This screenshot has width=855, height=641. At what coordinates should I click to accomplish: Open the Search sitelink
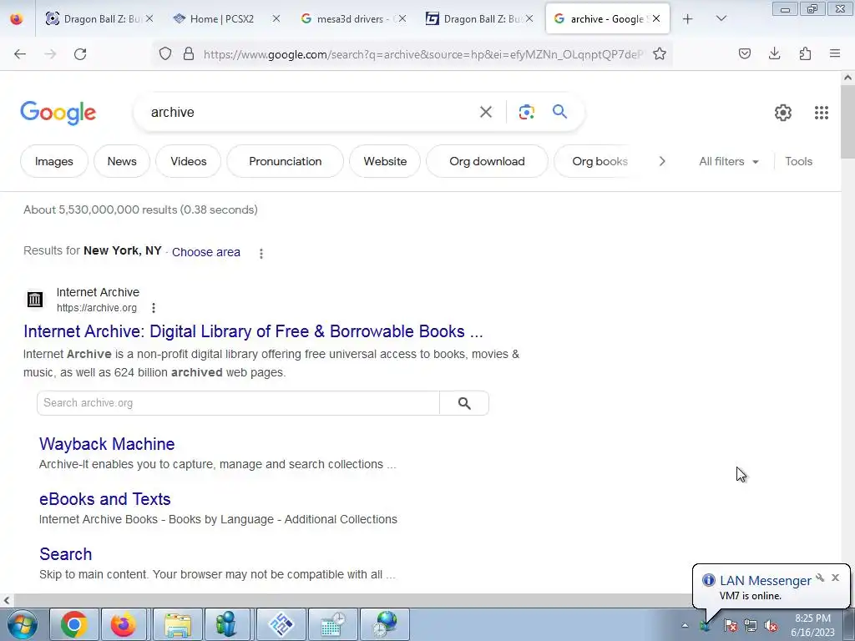click(x=65, y=554)
